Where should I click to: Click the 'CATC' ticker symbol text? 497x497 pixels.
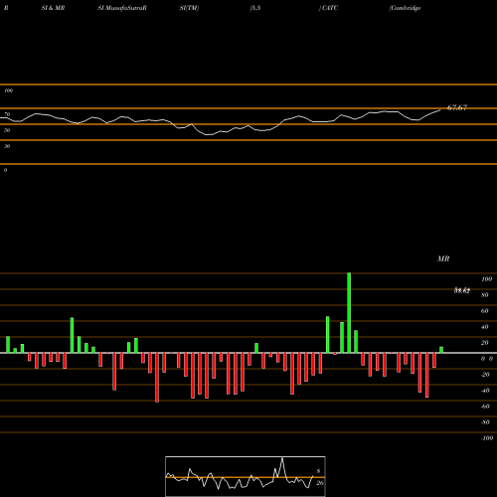[330, 8]
